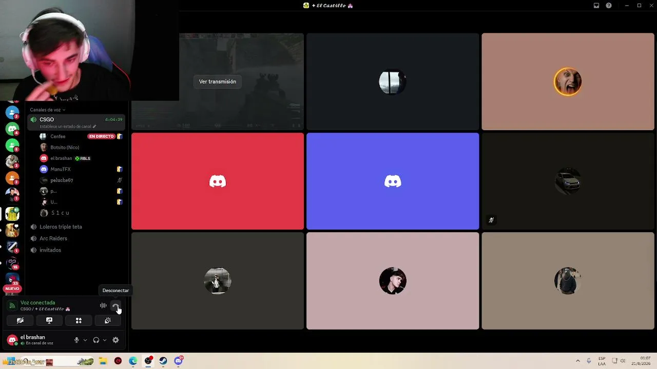Viewport: 657px width, 369px height.
Task: Set channel status text link
Action: [65, 126]
